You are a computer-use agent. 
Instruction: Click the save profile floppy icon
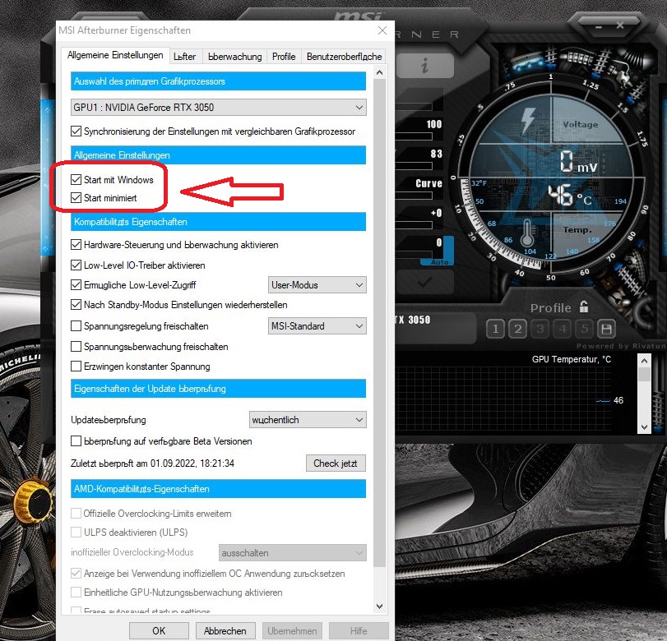pyautogui.click(x=607, y=329)
